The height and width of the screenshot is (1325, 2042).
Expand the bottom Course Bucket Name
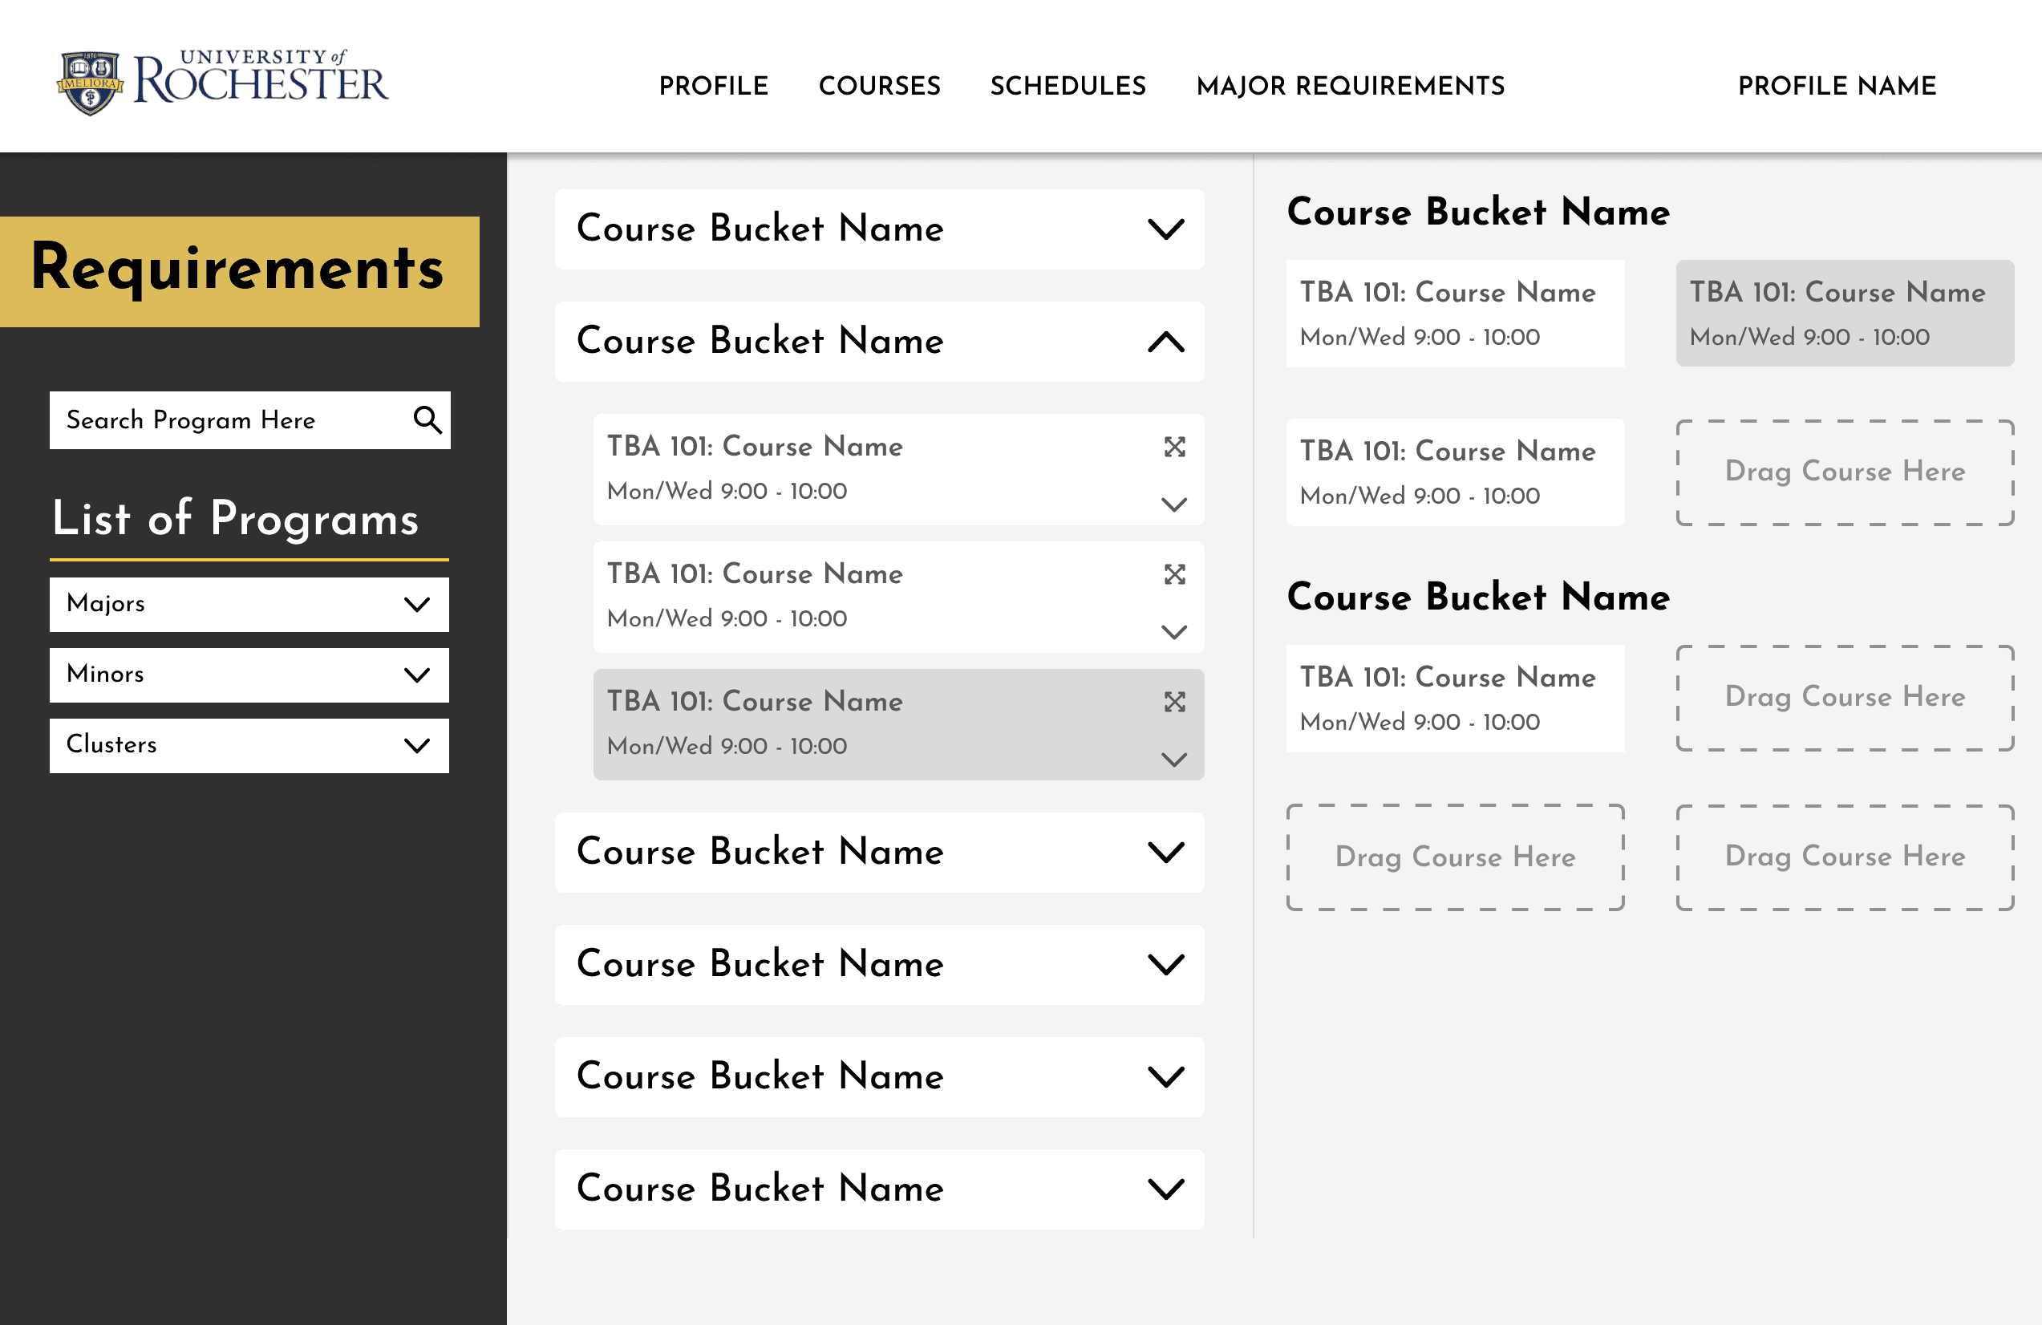(1165, 1189)
